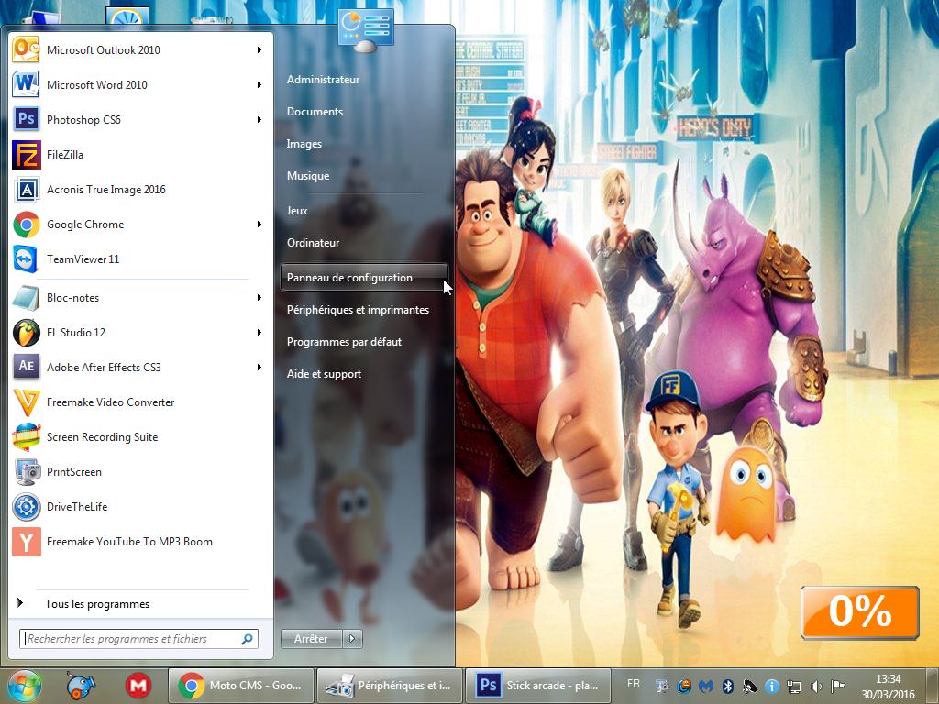The height and width of the screenshot is (704, 939).
Task: Click the blue info tray icon
Action: coord(772,686)
